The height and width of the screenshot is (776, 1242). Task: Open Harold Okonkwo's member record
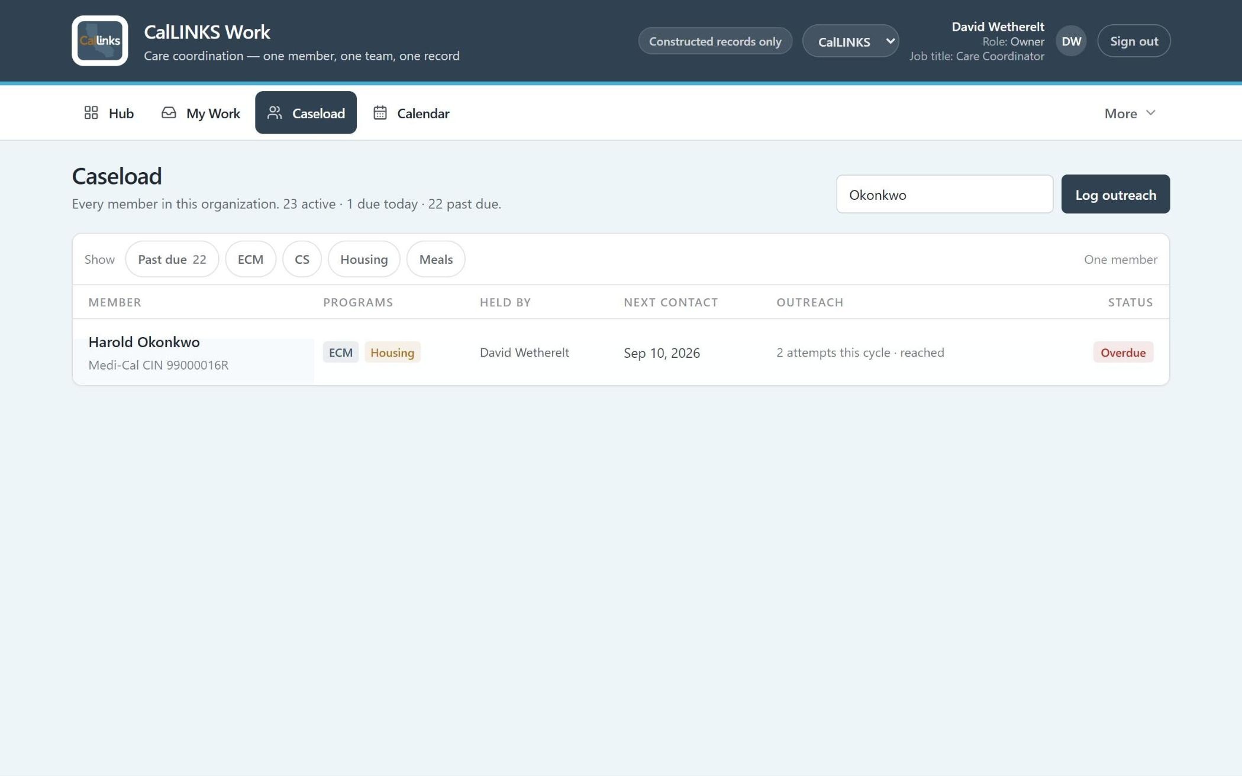(144, 342)
